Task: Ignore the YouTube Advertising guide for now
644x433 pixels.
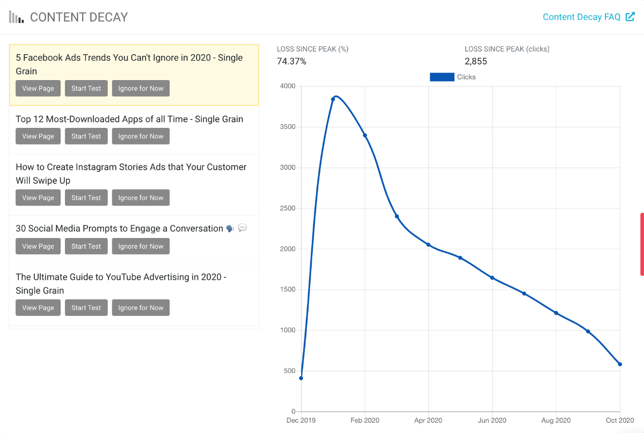Action: pyautogui.click(x=141, y=307)
